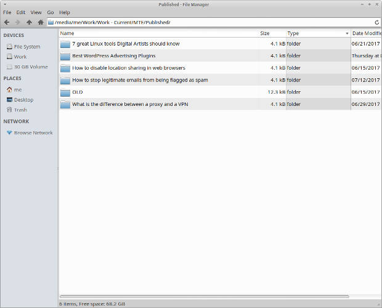The height and width of the screenshot is (308, 382).
Task: Go back with the left arrow icon
Action: (x=7, y=22)
